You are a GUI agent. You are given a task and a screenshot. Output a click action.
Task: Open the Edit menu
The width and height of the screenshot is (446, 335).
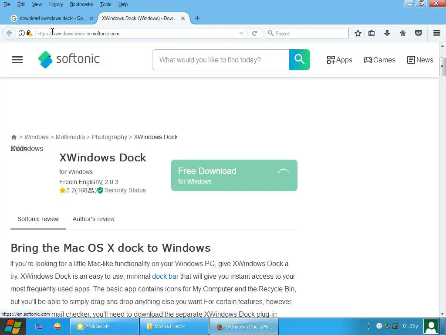[x=21, y=4]
